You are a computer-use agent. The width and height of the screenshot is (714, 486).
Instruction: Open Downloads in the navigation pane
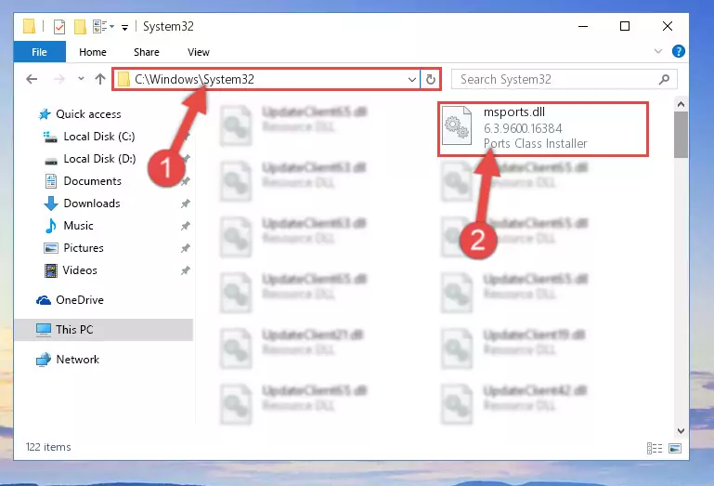(92, 204)
